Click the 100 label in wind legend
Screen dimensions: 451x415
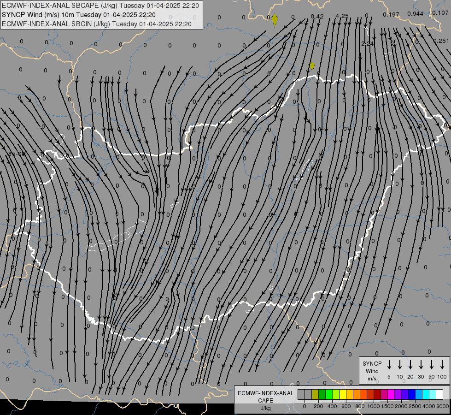point(442,377)
